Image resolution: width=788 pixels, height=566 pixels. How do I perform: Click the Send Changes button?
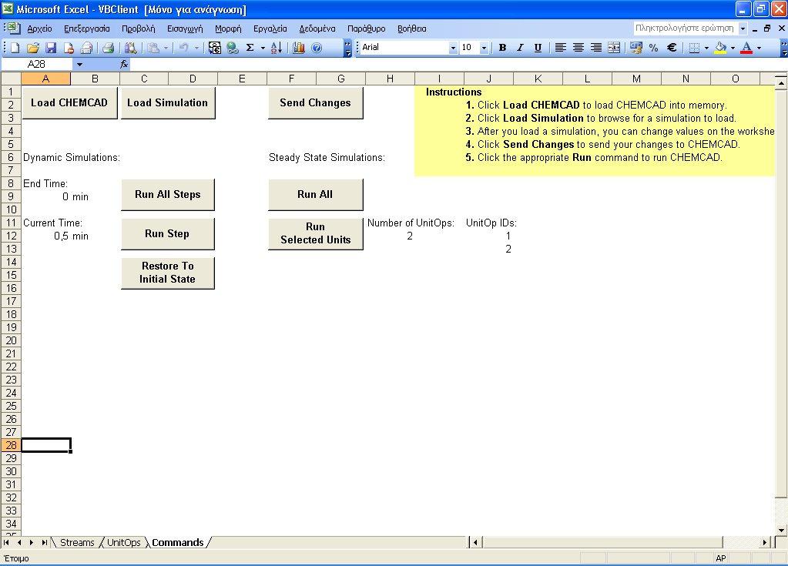315,103
